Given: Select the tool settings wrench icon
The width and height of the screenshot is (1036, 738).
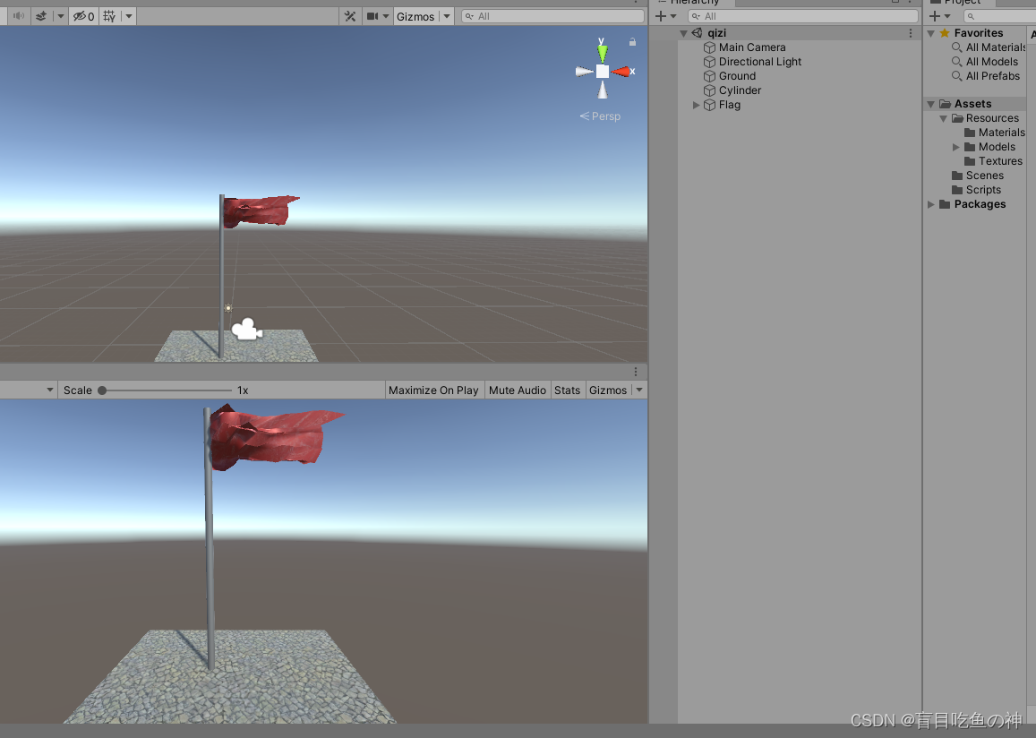Looking at the screenshot, I should pos(350,15).
